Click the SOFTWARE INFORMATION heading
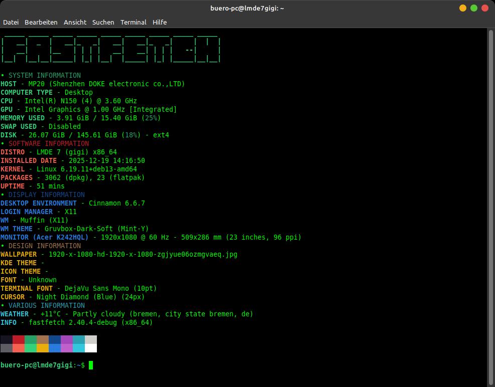The height and width of the screenshot is (387, 495). (49, 143)
